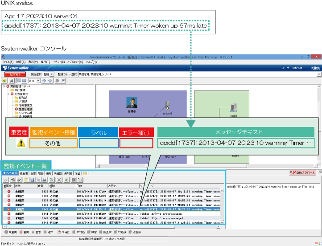
Task: Click the first toolbar icon with up arrow
Action: [4, 81]
